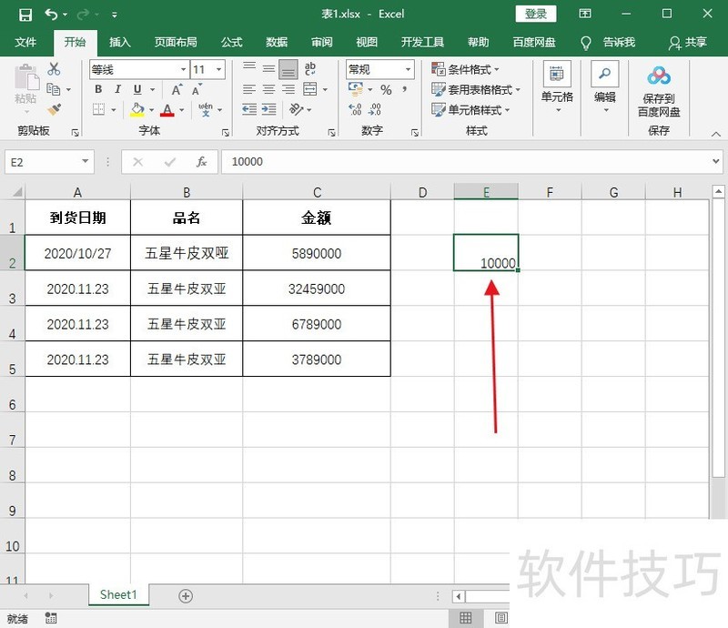Switch to the 开发工具 tab
Screen dimensions: 728x628
[422, 43]
